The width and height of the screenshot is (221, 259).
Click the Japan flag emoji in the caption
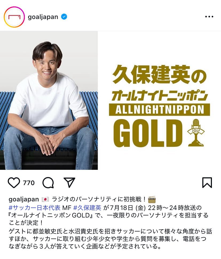point(45,199)
